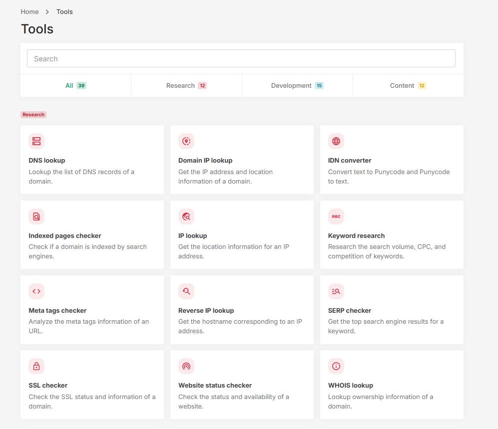Viewport: 498px width, 429px height.
Task: Open the Keyword research tool title
Action: 356,235
